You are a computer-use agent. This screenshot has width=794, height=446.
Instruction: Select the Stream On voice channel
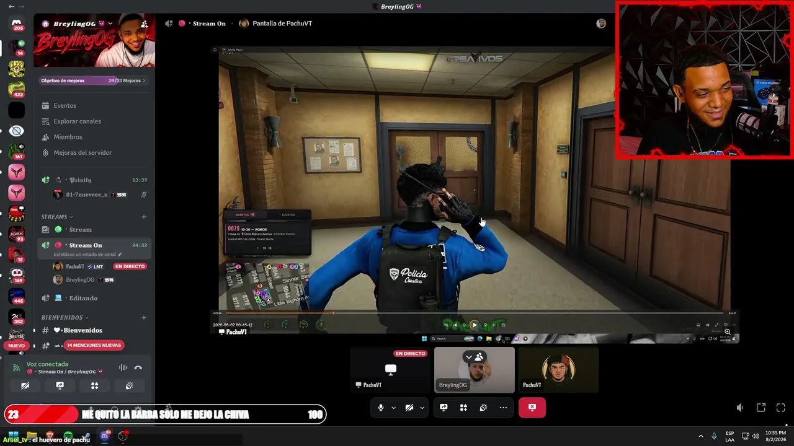94,245
